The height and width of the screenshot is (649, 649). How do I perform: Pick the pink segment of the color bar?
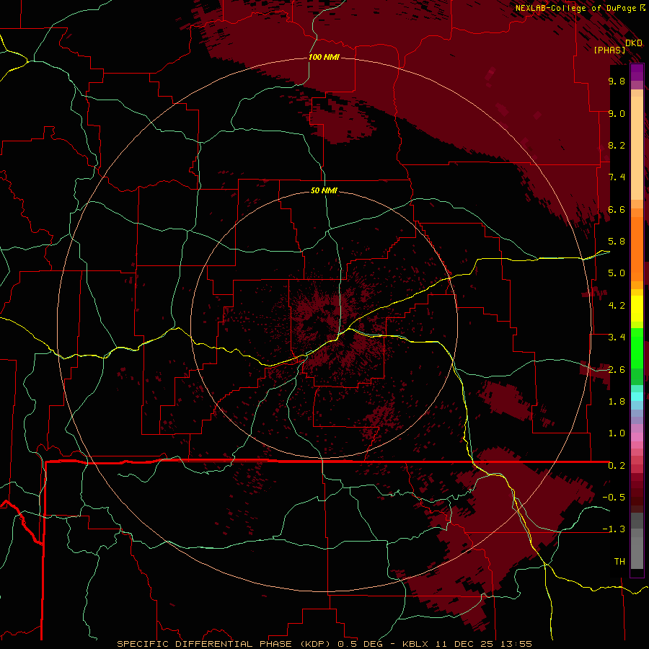pos(637,437)
